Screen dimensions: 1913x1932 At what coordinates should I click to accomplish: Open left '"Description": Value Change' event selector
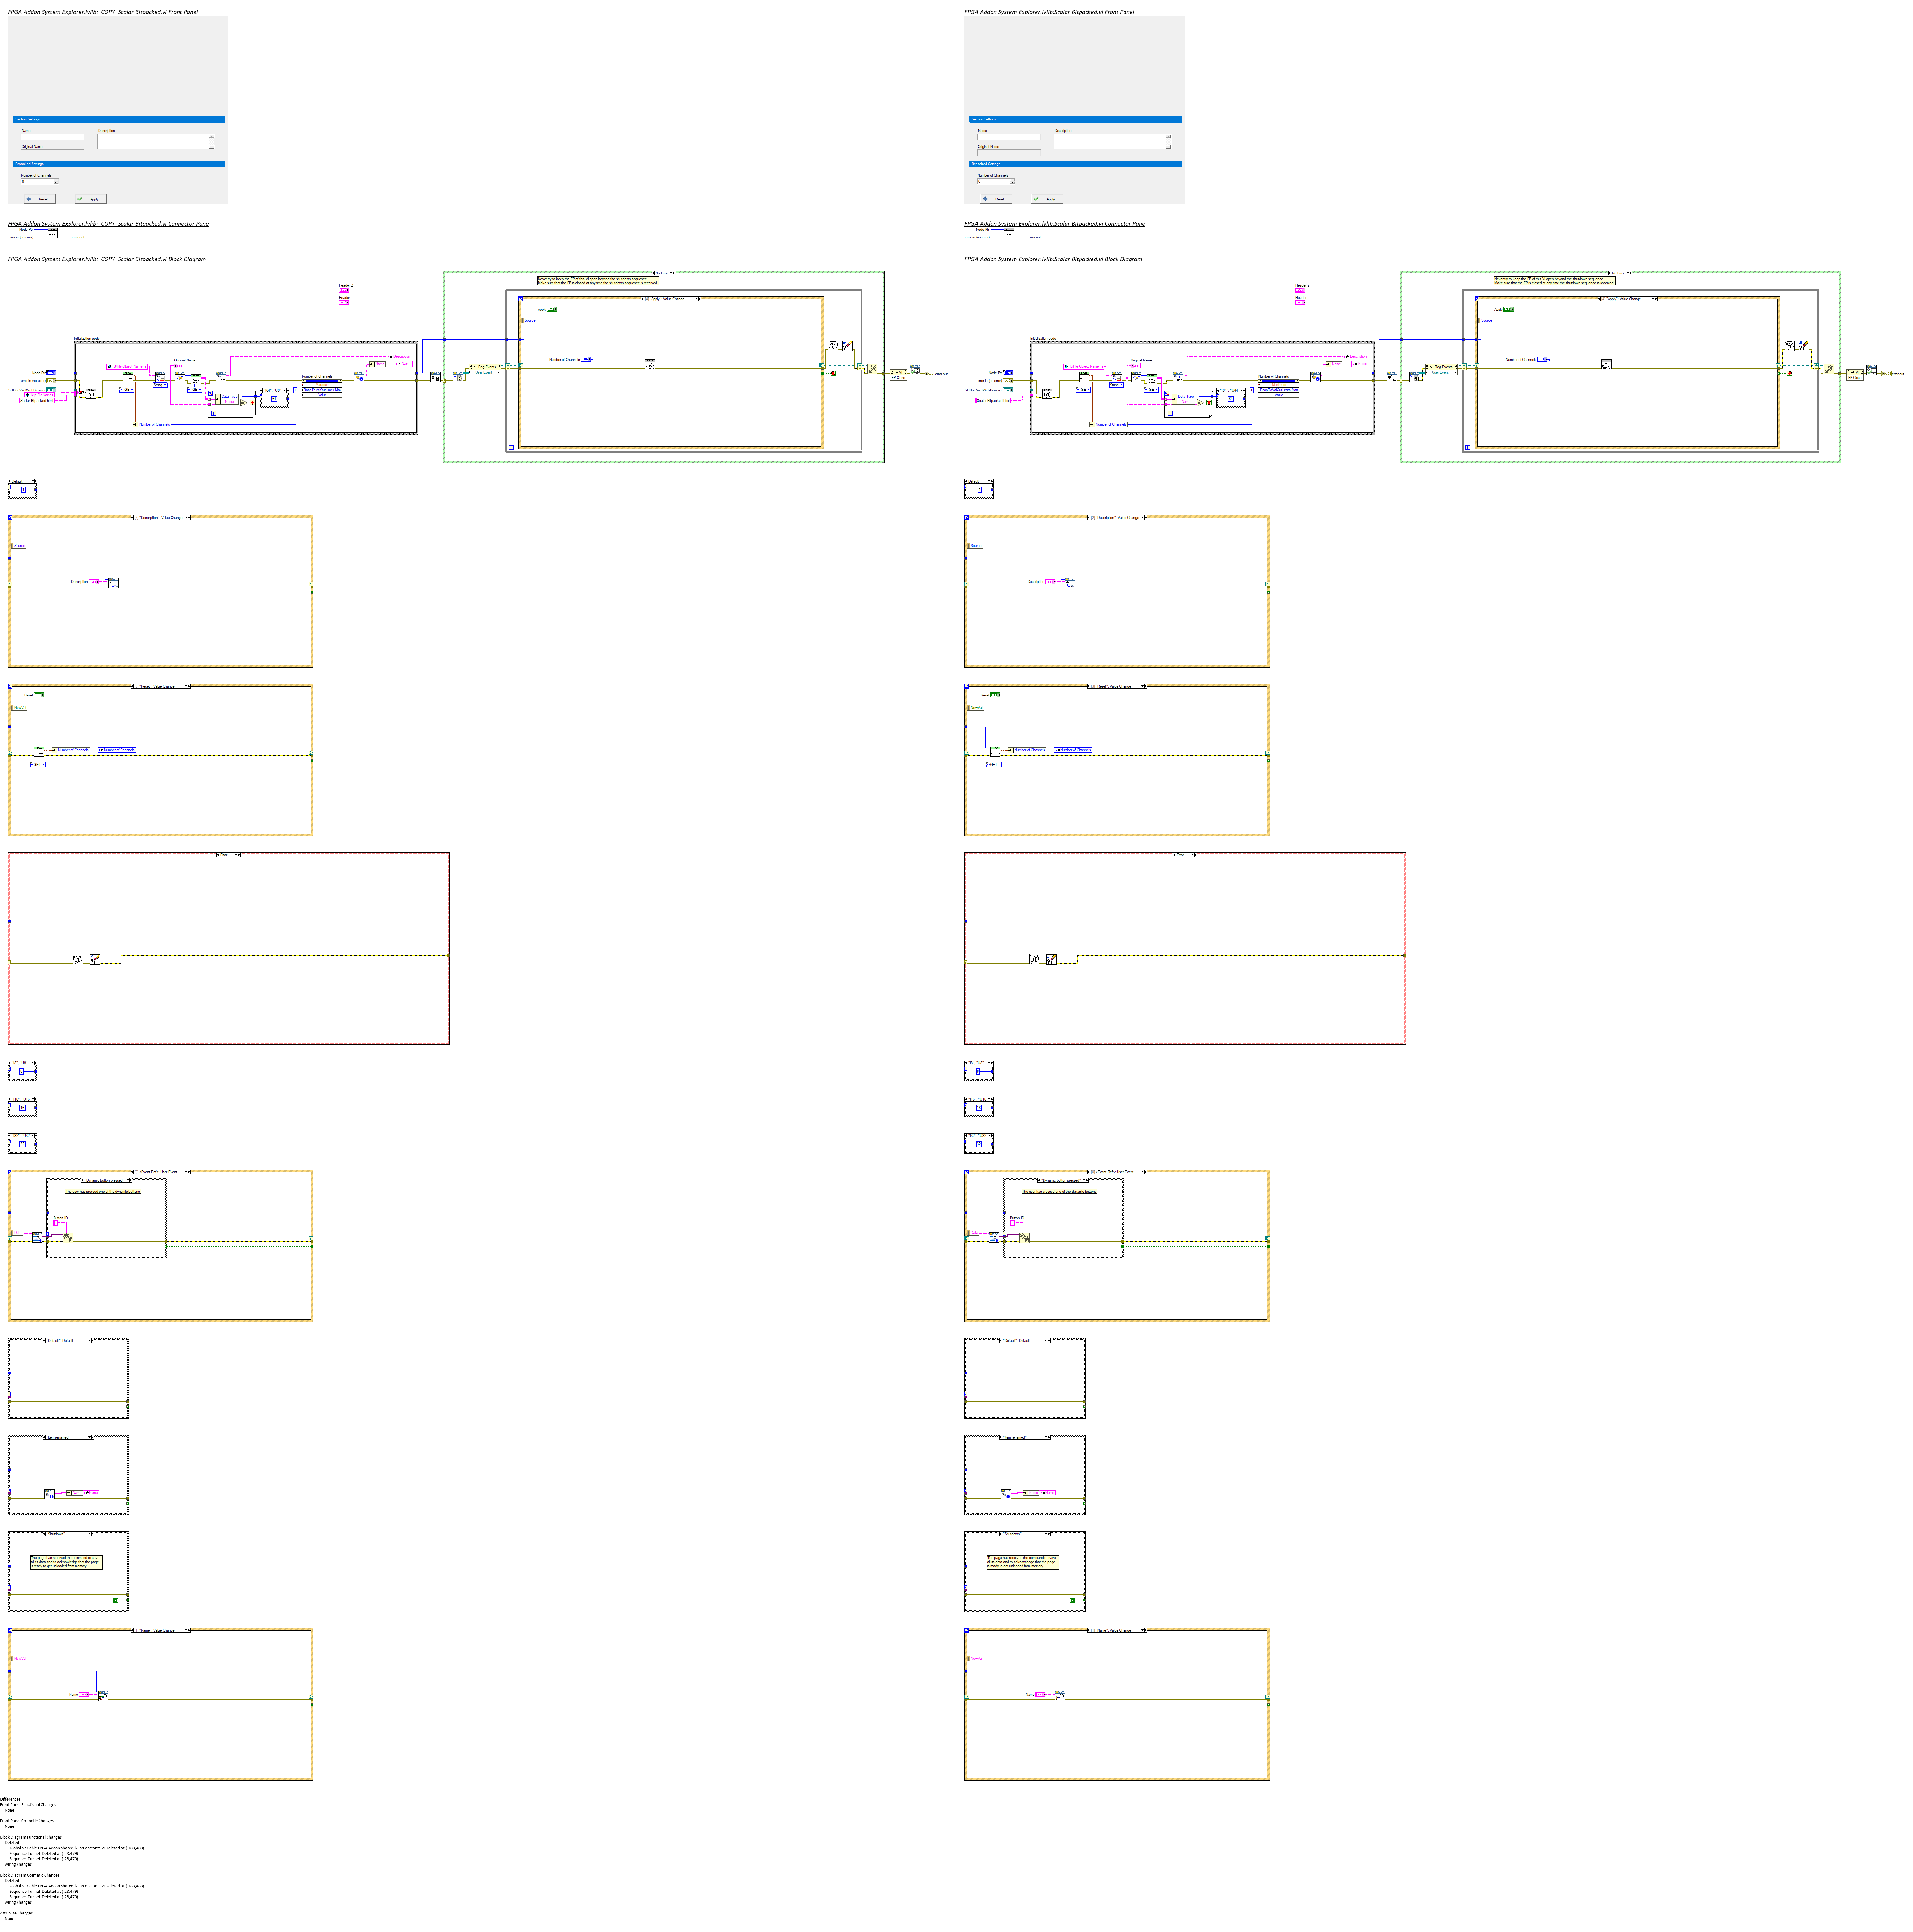coord(161,518)
